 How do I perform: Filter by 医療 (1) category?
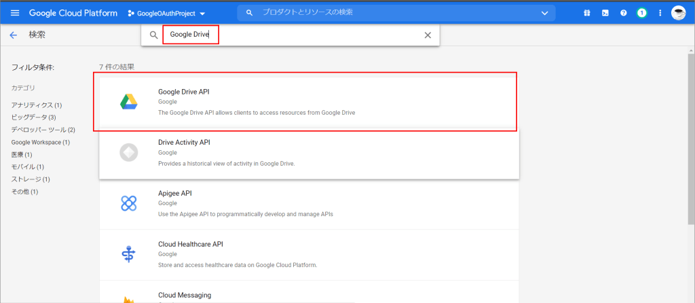point(22,155)
